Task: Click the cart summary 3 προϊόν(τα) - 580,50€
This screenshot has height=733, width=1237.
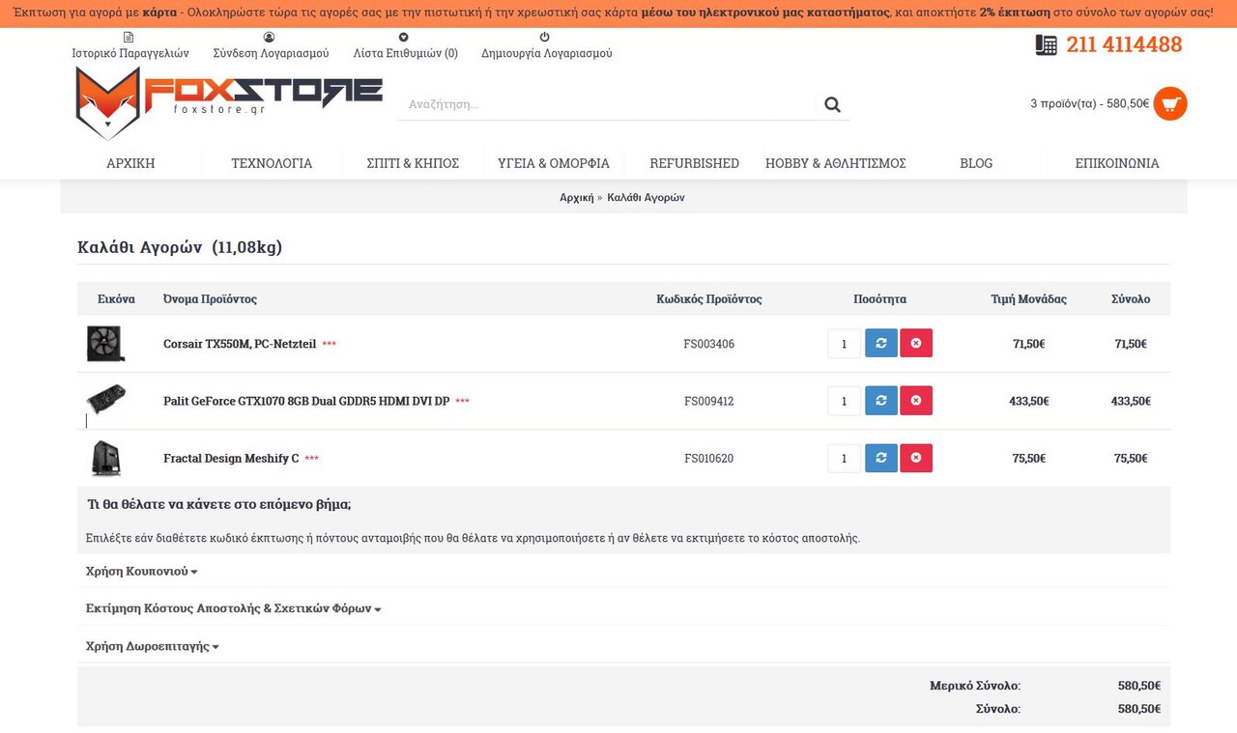Action: tap(1090, 103)
